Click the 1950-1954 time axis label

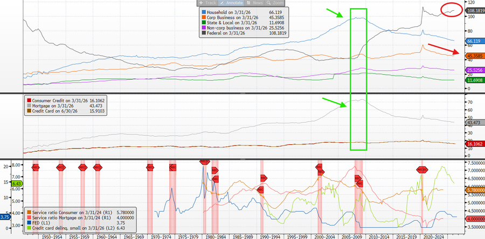point(51,236)
